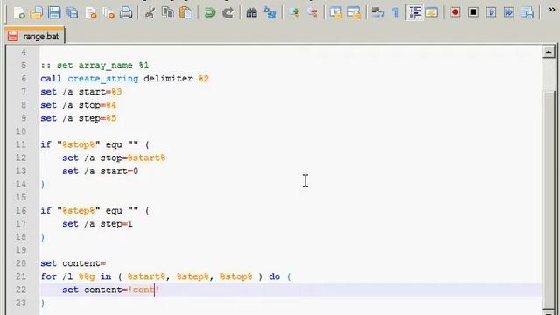Click the ":: set array_name %1" comment line
Screen dimensions: 560x315
[94, 66]
